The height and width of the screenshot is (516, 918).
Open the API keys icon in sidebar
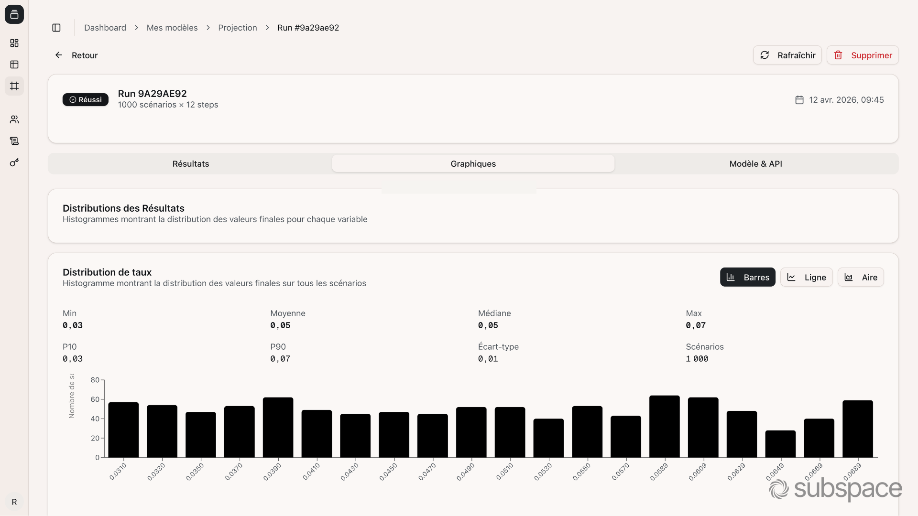(14, 162)
